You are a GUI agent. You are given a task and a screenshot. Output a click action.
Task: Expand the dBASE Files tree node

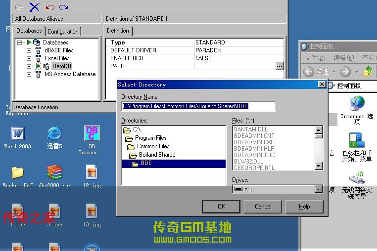29,50
